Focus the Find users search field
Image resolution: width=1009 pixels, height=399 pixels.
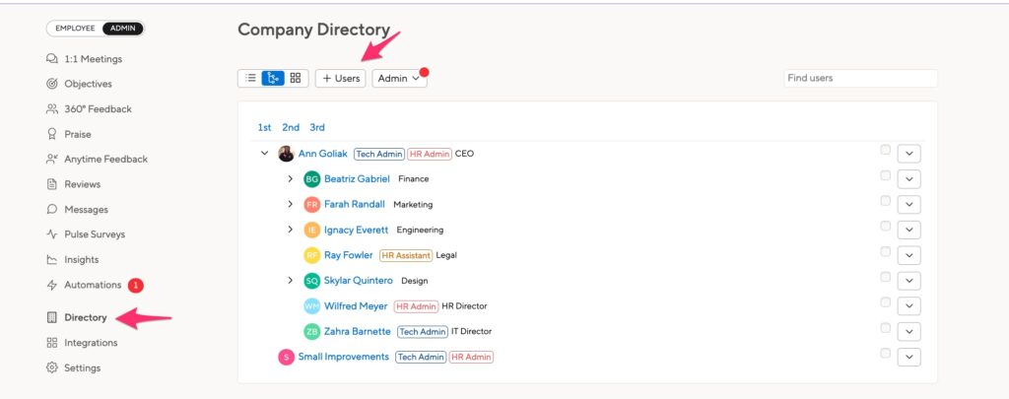[860, 78]
